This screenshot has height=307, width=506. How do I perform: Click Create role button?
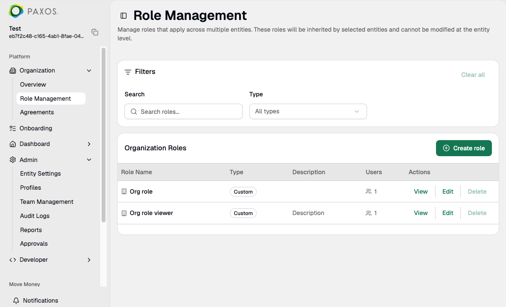pyautogui.click(x=464, y=148)
